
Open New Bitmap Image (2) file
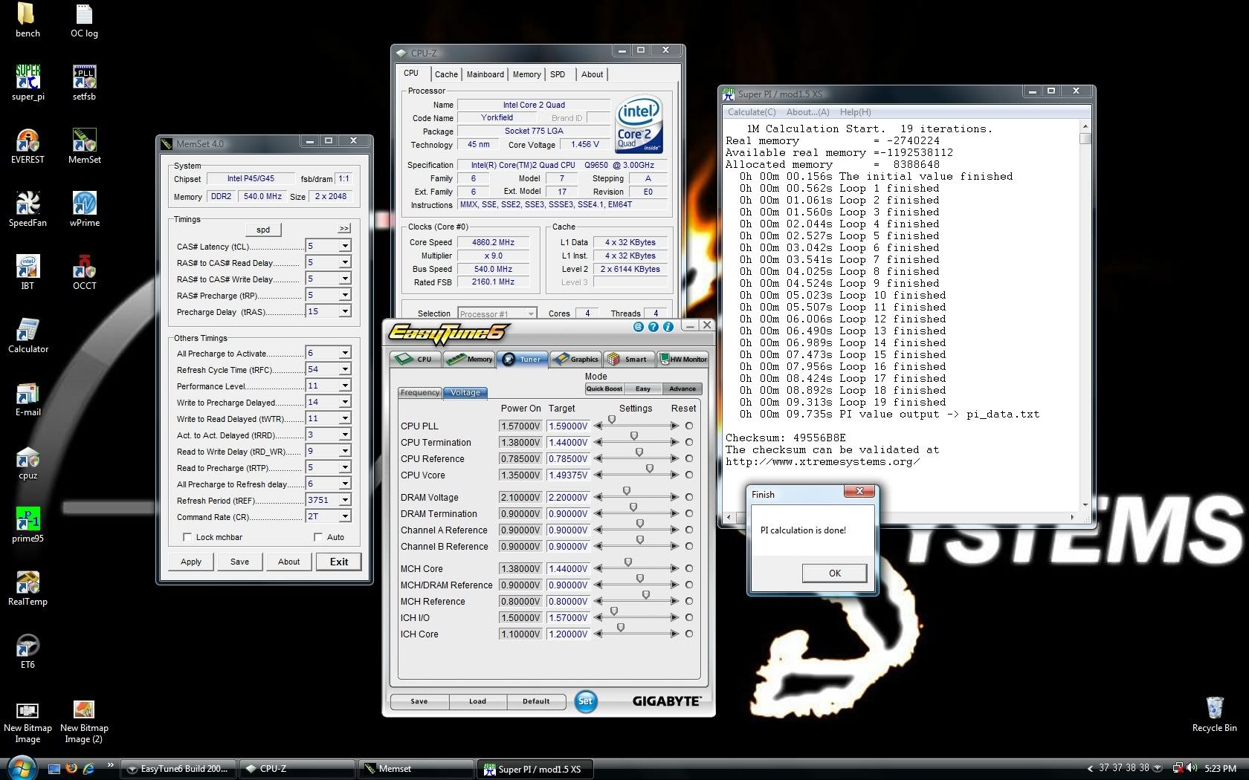[x=84, y=721]
